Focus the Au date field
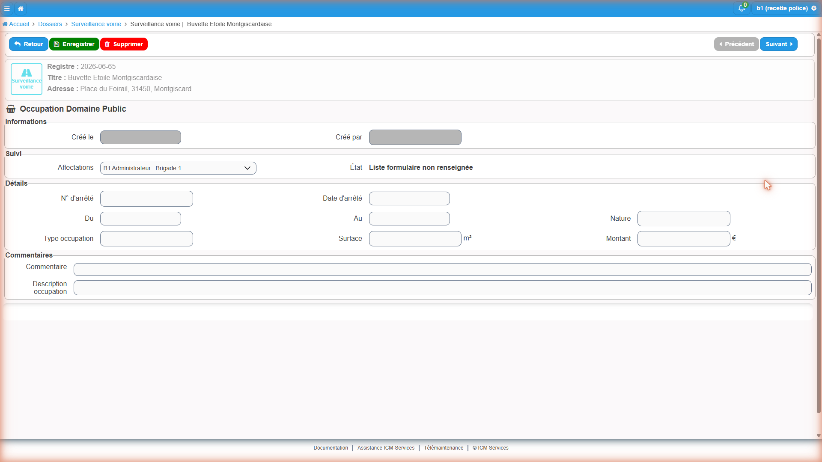822x462 pixels. [409, 219]
